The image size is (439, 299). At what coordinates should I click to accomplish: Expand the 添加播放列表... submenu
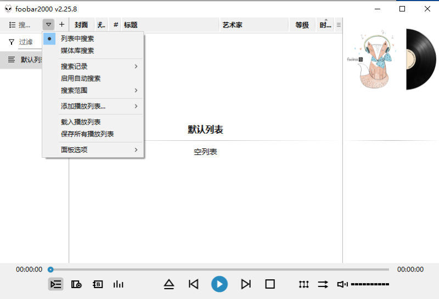pyautogui.click(x=93, y=106)
